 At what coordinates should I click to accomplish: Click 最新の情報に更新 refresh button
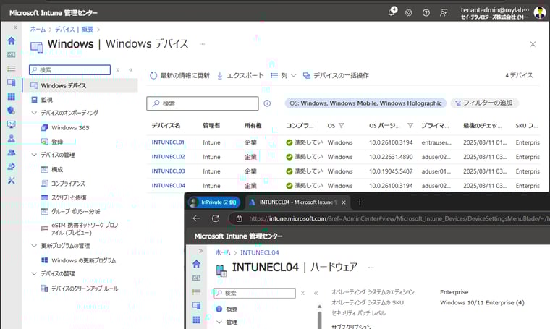pyautogui.click(x=179, y=75)
